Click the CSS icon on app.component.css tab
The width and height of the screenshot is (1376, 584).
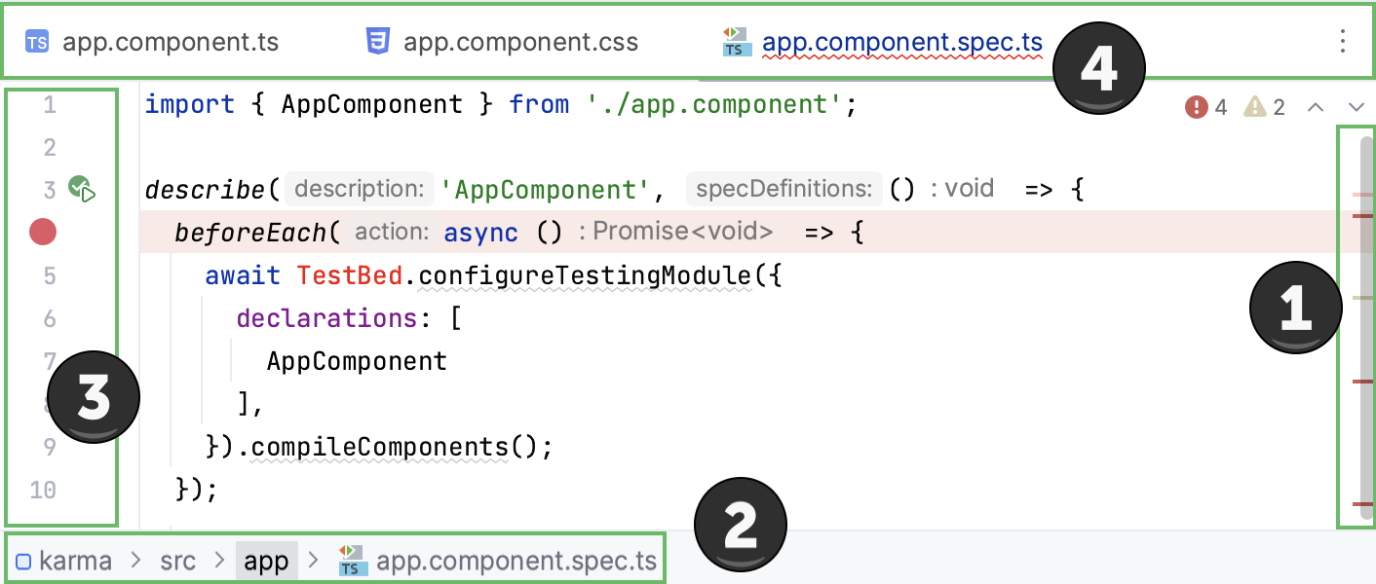click(x=378, y=41)
